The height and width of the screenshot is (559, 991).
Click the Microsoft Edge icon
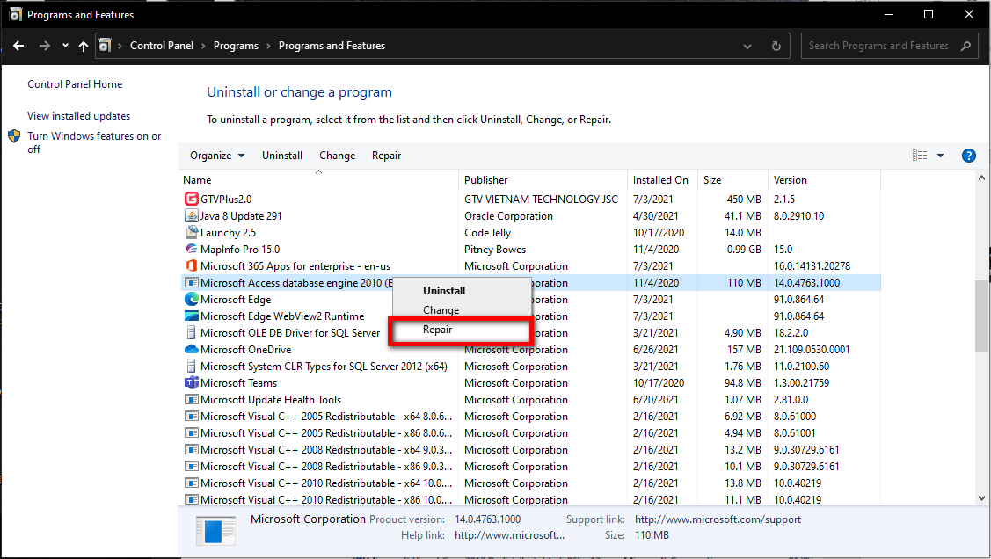191,300
